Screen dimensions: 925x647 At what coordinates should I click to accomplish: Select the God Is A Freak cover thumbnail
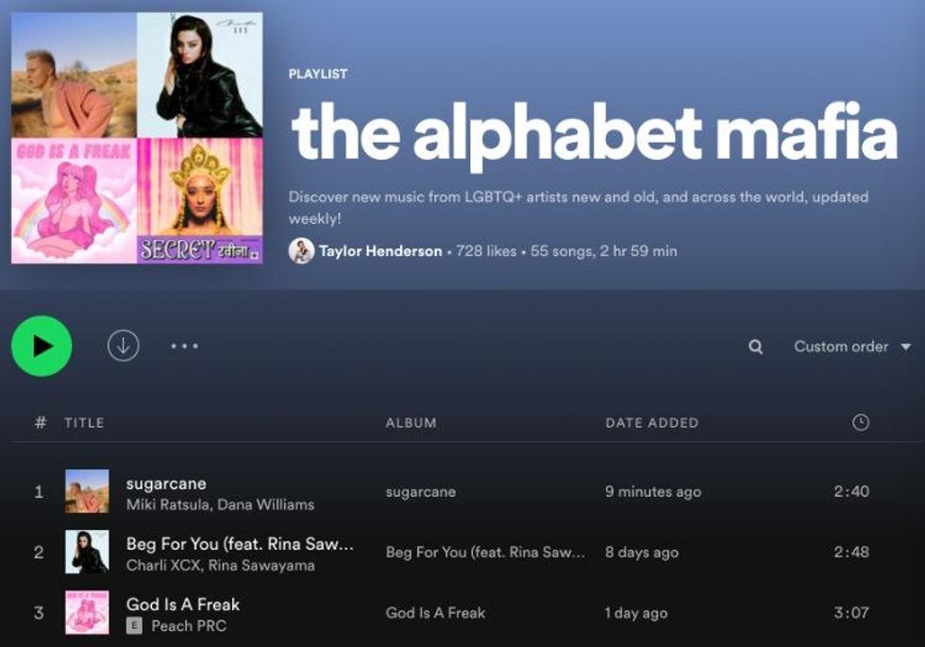tap(87, 612)
